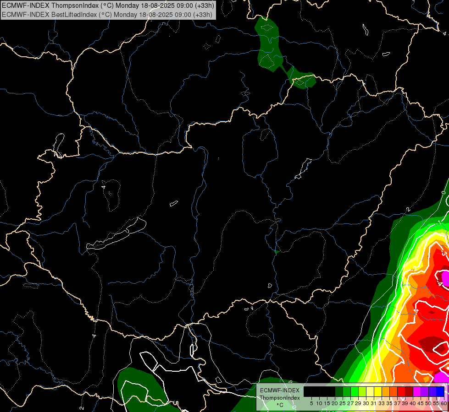Click the legend tick label 20

tap(335, 403)
